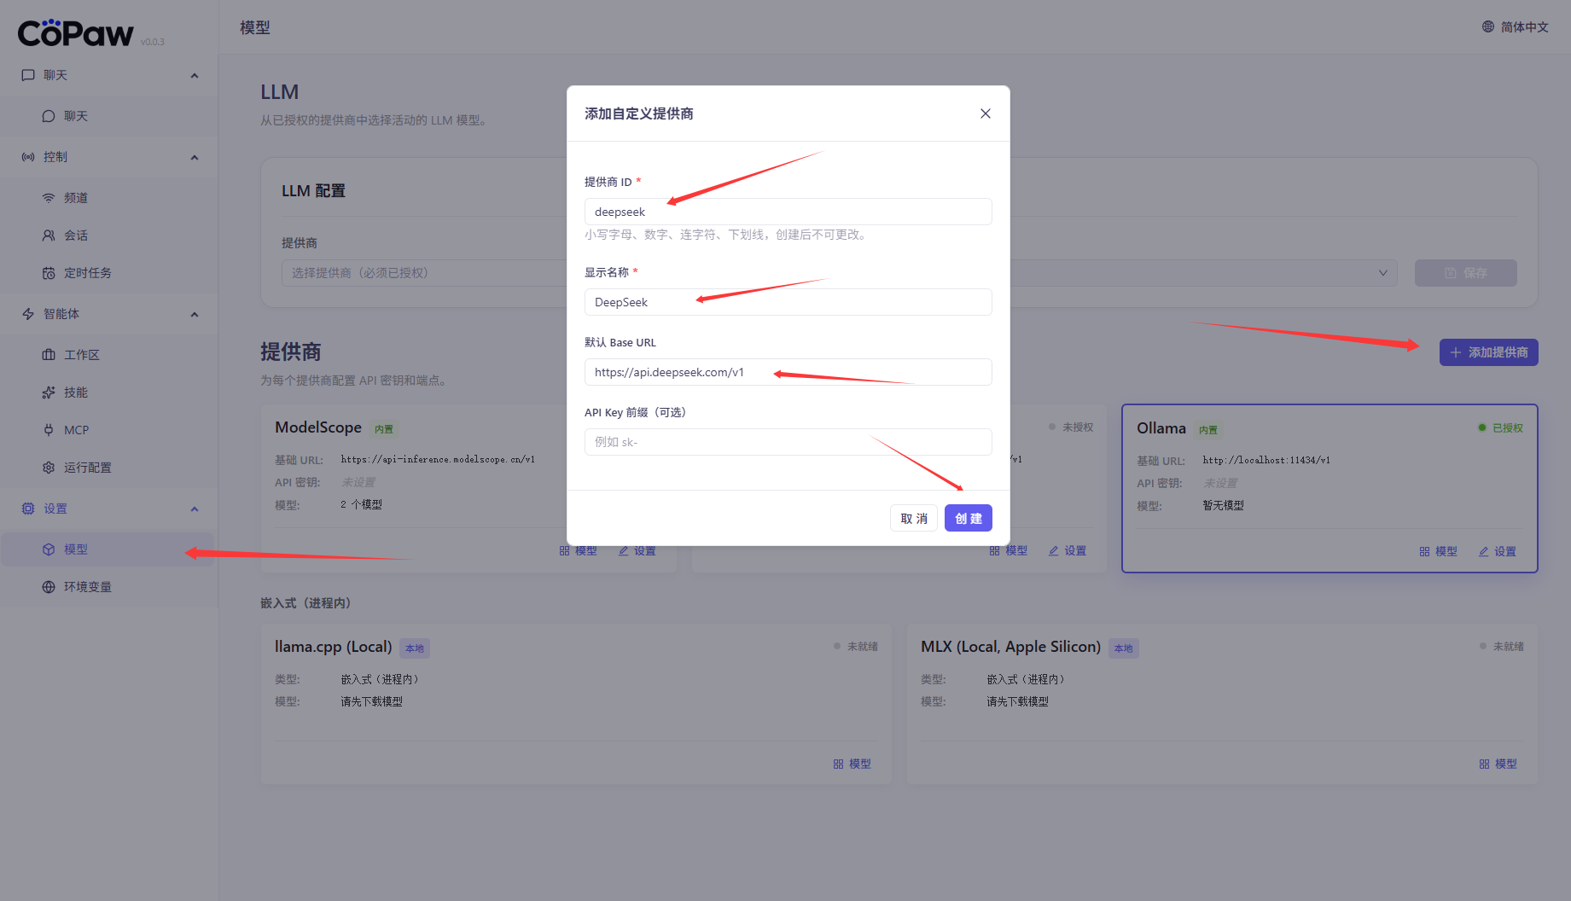Click the globe language icon
Image resolution: width=1571 pixels, height=901 pixels.
tap(1488, 27)
